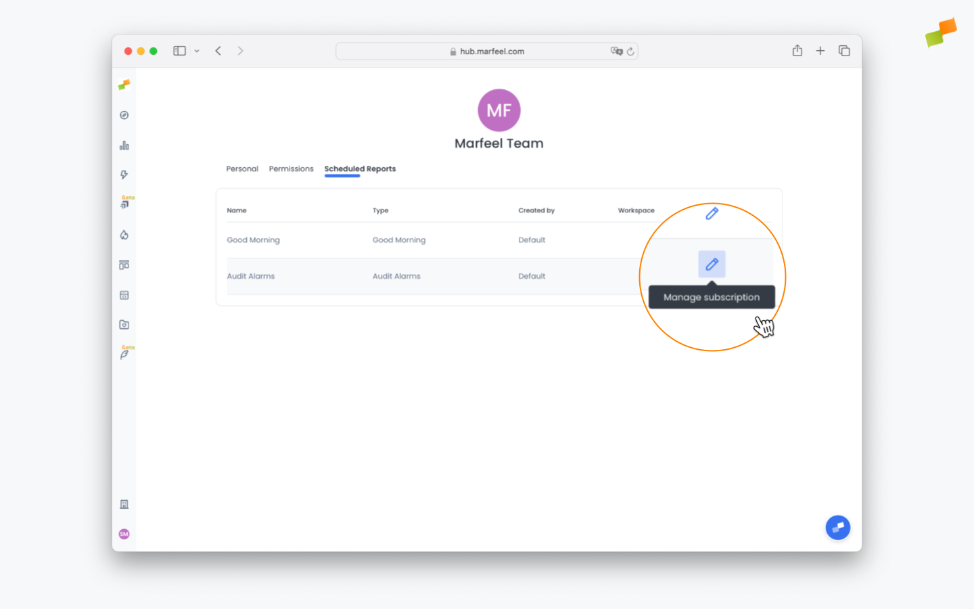Image resolution: width=974 pixels, height=609 pixels.
Task: Edit the Good Morning subscription pencil icon
Action: 712,214
